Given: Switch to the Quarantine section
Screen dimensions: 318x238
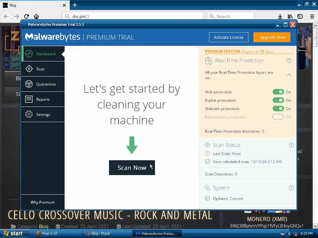Looking at the screenshot, I should (x=43, y=84).
